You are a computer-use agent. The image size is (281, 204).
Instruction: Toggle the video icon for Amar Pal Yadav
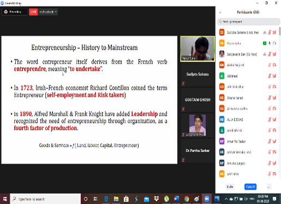pyautogui.click(x=274, y=141)
